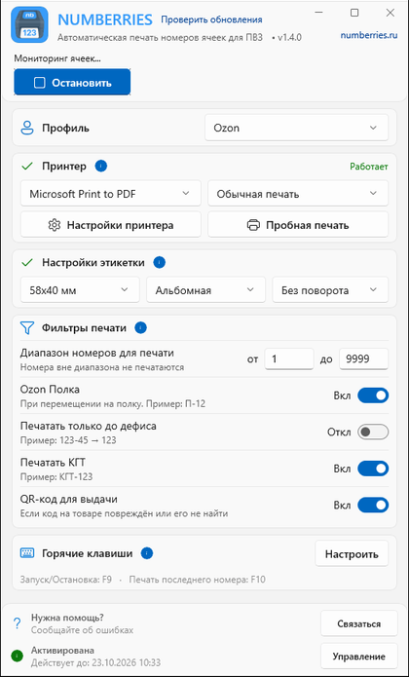Click the keyboard hotkeys icon
Screen dimensions: 409x677
[x=27, y=553]
